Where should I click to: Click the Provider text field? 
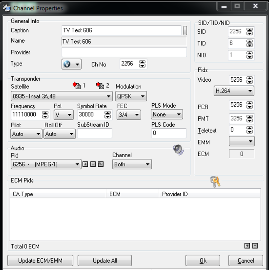(x=124, y=52)
